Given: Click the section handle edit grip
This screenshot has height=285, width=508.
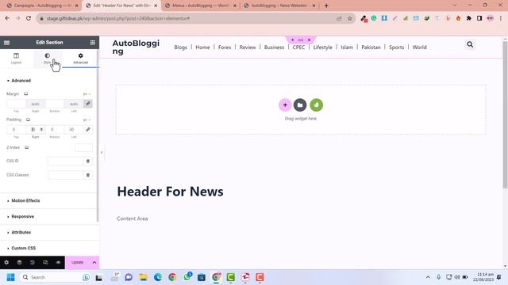Looking at the screenshot, I should [x=301, y=40].
